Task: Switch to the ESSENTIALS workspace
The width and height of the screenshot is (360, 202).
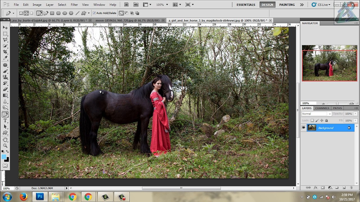Action: (246, 5)
